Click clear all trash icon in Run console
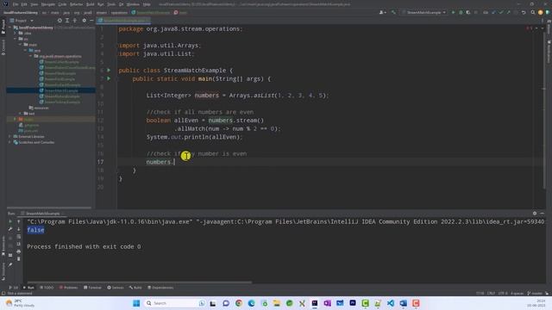The width and height of the screenshot is (552, 310). [x=19, y=259]
